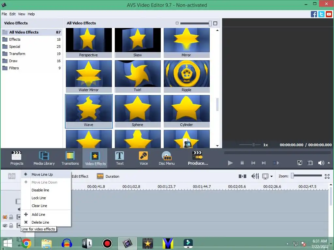Select the Effects folder

coord(32,39)
